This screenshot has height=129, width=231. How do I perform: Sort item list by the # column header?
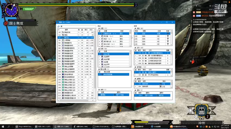point(59,30)
